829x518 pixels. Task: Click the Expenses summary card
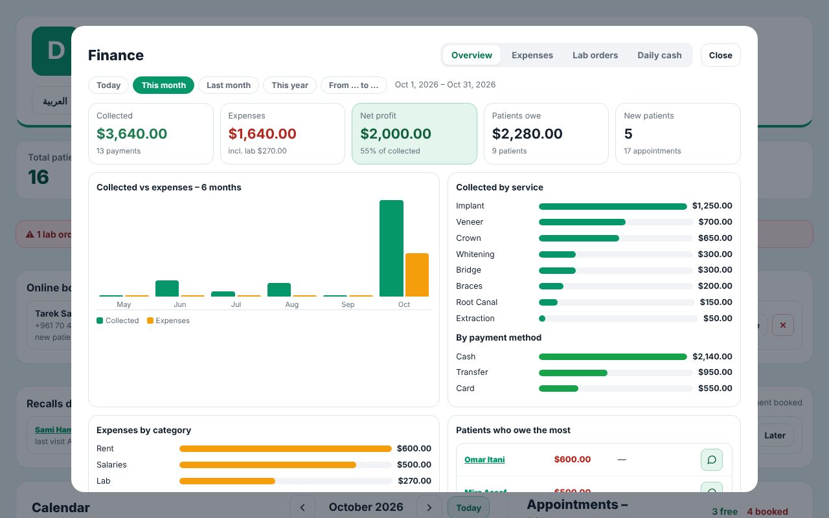282,133
